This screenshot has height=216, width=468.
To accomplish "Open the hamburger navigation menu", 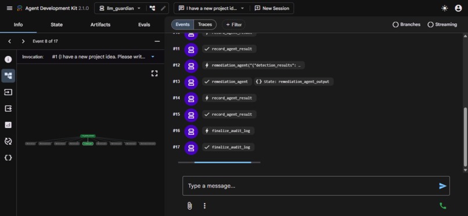I will (x=9, y=8).
